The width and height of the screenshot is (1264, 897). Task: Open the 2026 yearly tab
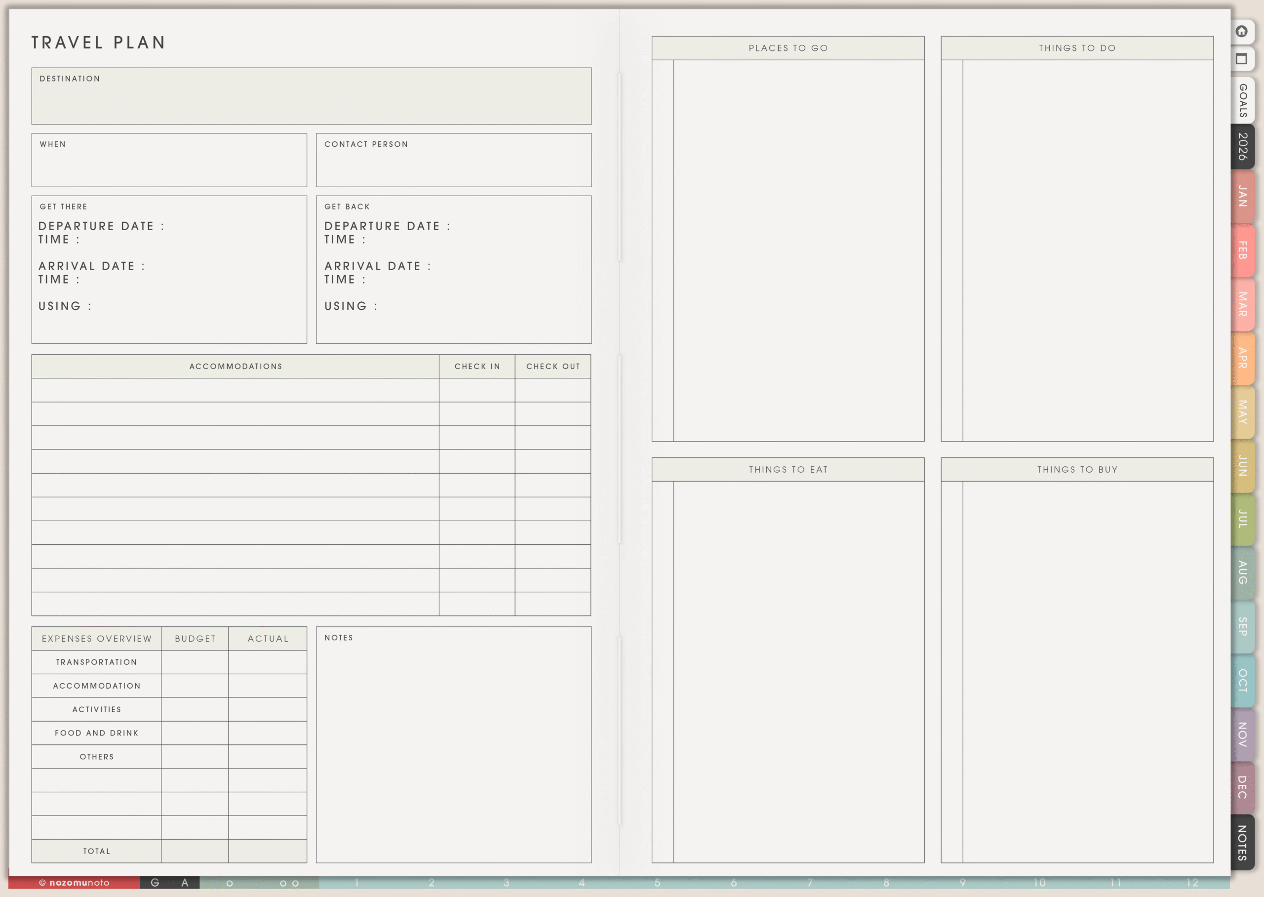pos(1243,146)
